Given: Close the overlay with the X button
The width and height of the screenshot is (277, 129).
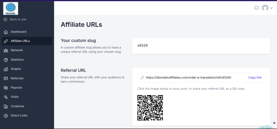Looking at the screenshot, I should (274, 123).
